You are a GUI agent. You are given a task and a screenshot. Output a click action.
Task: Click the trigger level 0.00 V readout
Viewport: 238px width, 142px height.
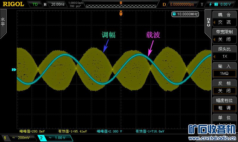(226, 4)
